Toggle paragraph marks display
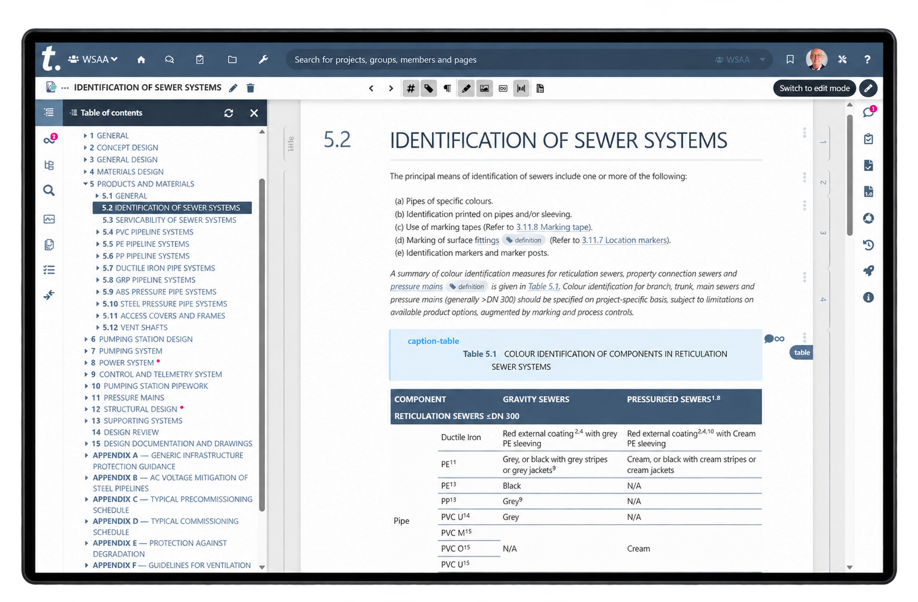The image size is (918, 602). (x=447, y=88)
